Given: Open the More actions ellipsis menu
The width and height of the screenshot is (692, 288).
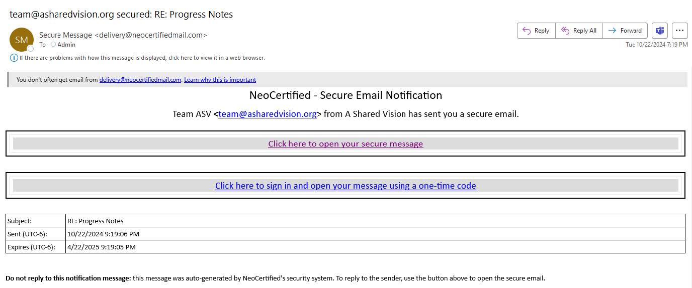Looking at the screenshot, I should 679,31.
